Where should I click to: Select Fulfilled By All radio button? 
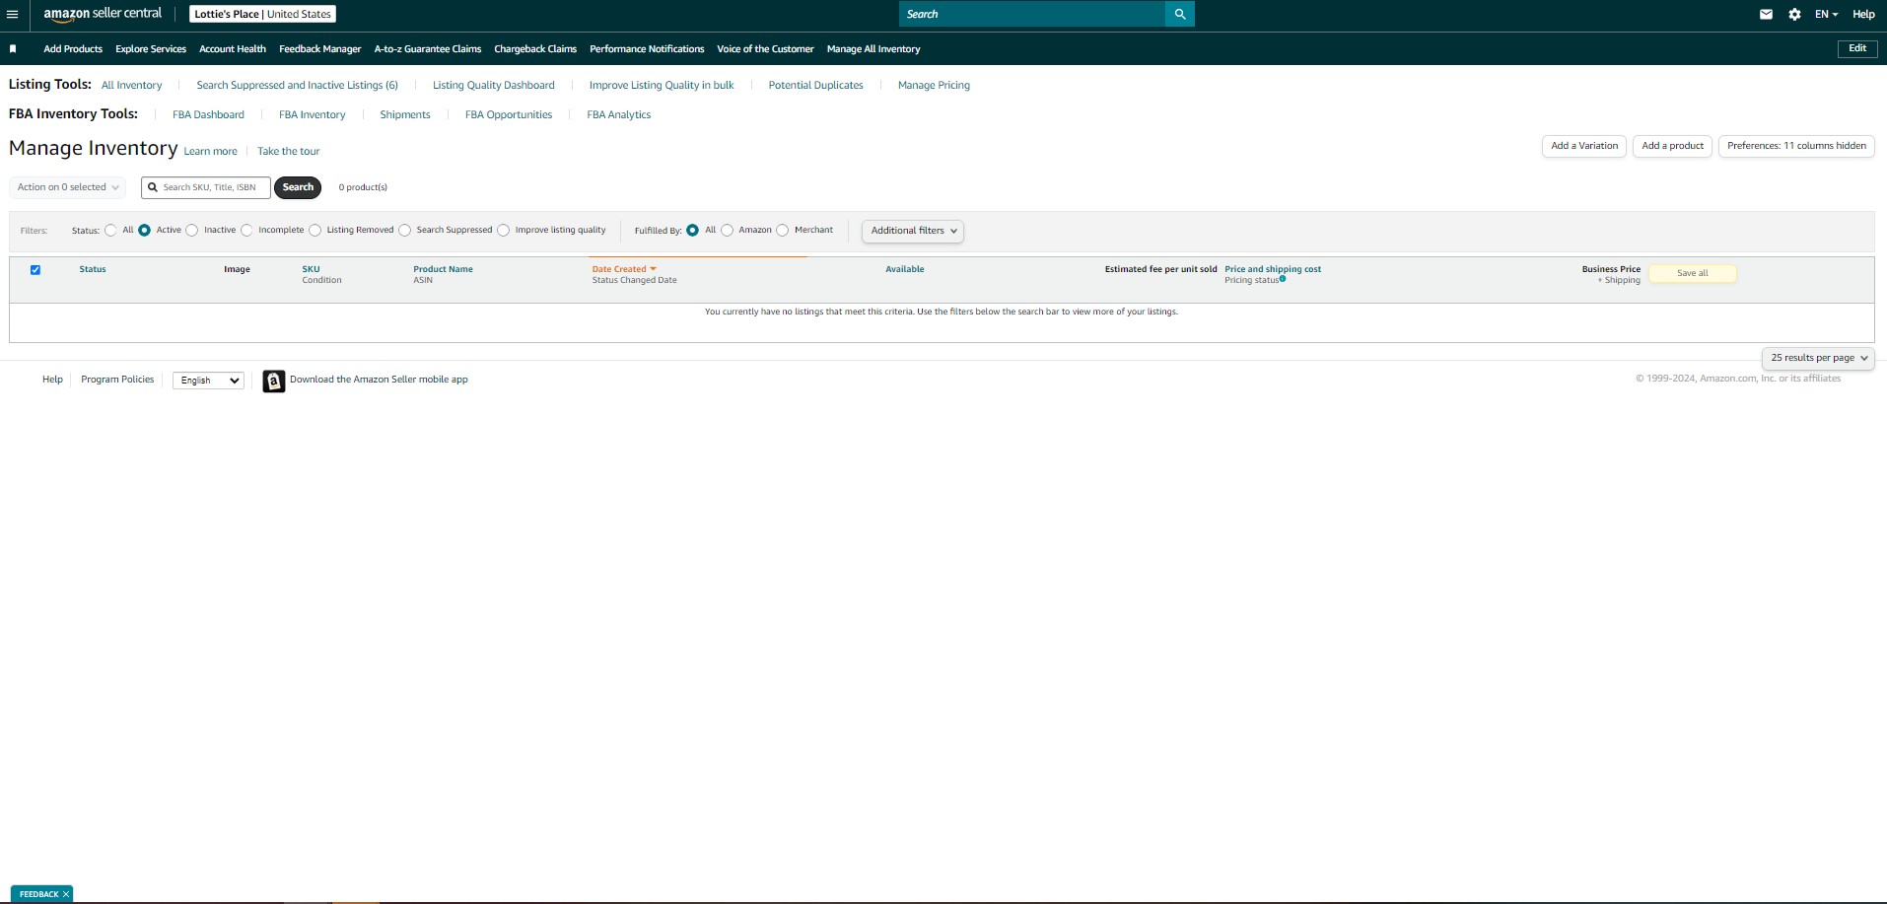coord(692,230)
